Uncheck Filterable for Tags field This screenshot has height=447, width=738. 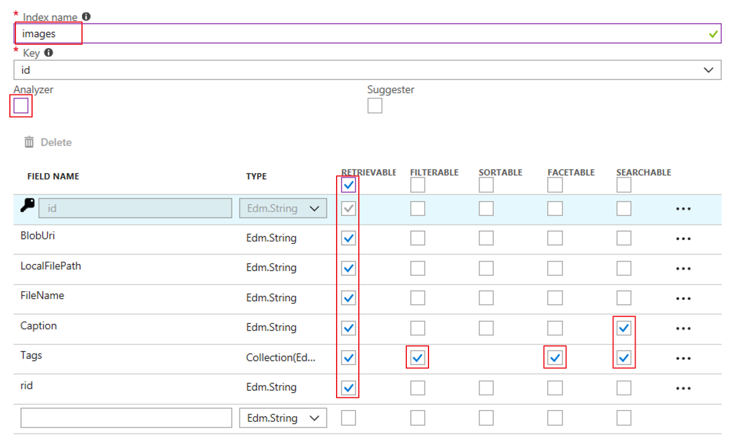(x=417, y=358)
